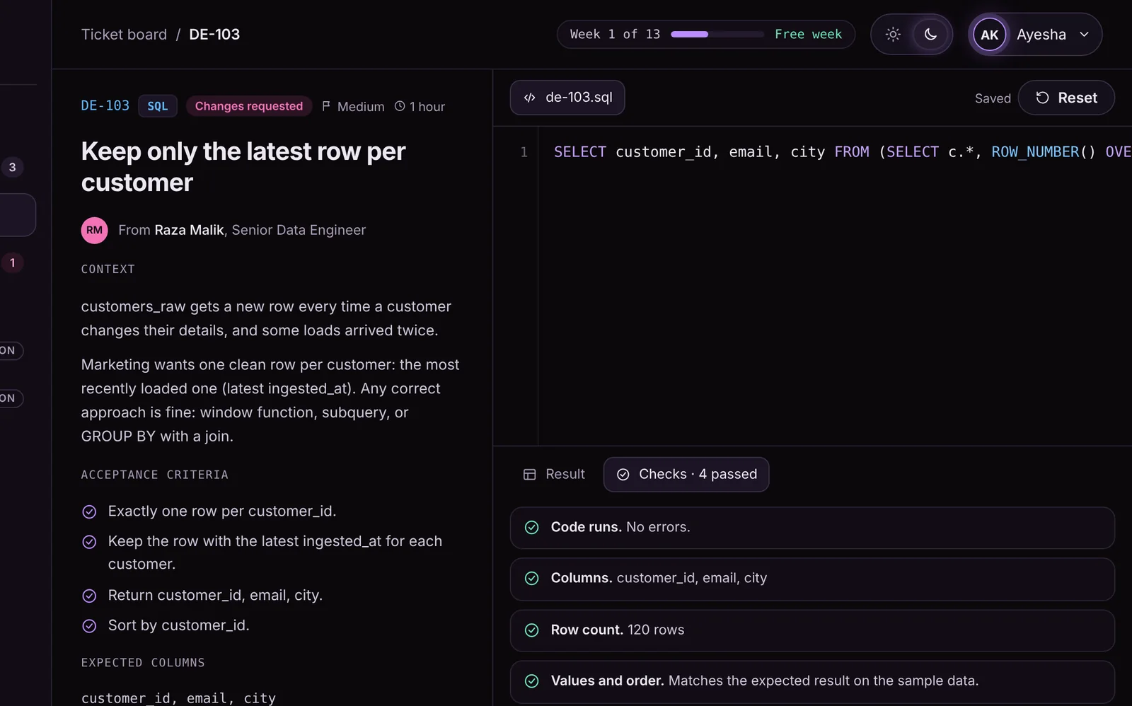Click the Reset button

(x=1066, y=98)
